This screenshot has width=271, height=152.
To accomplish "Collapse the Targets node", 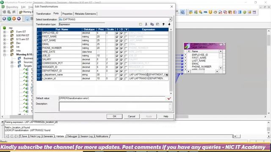I will (12, 66).
